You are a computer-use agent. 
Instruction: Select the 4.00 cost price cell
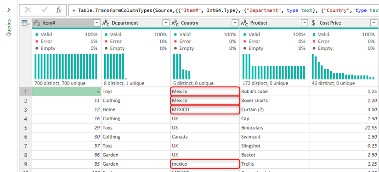coord(344,109)
